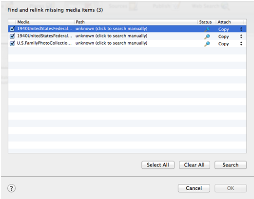Sort by the Media column header
Viewport: 254px width, 199px height.
click(45, 22)
